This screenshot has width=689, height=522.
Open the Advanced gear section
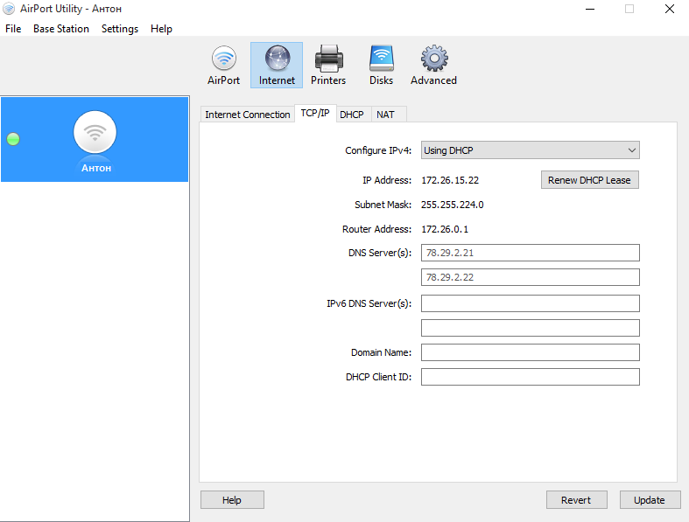[x=433, y=66]
